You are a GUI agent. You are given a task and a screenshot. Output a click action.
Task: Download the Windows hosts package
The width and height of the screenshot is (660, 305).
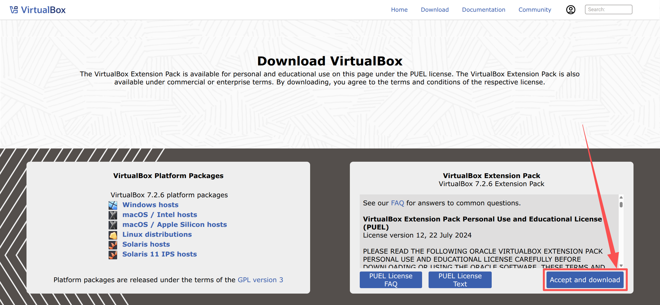[150, 205]
